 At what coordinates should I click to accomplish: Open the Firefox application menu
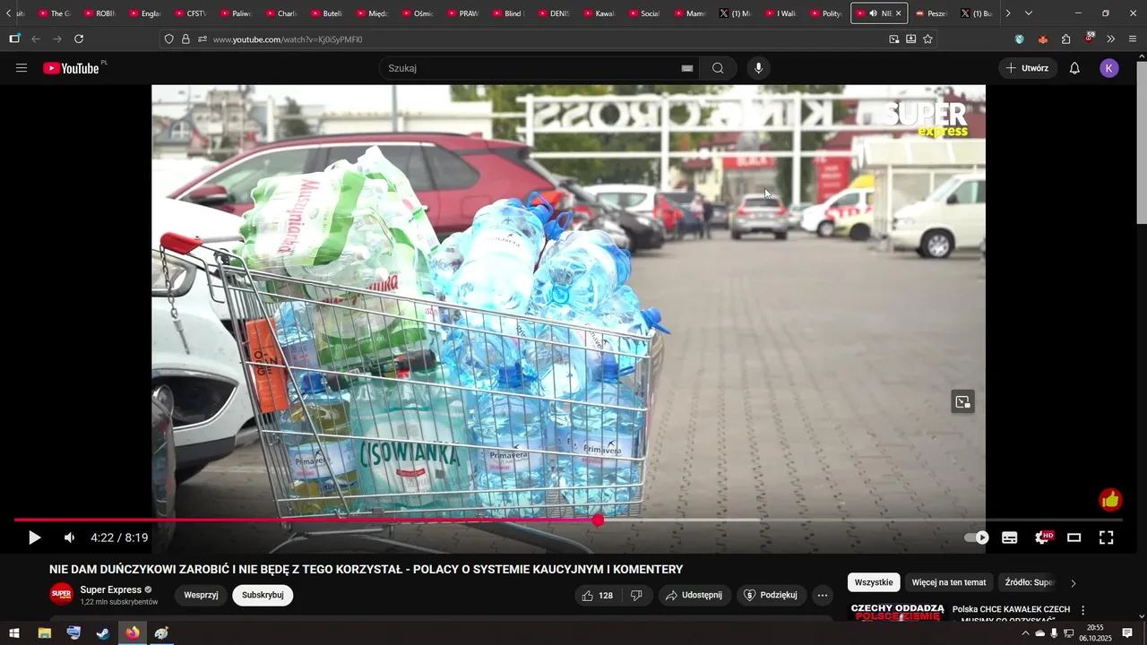coord(1133,39)
